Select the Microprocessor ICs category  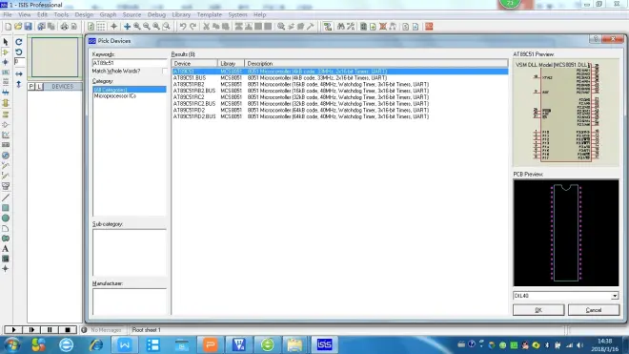(114, 96)
